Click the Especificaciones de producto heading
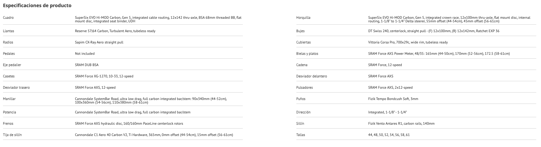Viewport: 541px width, 147px height. click(x=37, y=5)
